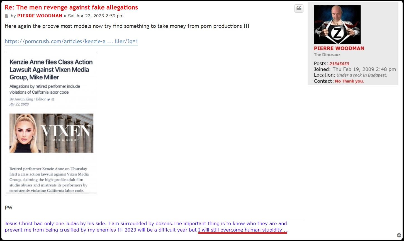Screen dimensions: 404x241
Task: Click the scroll-to-top arrow icon
Action: click(399, 235)
